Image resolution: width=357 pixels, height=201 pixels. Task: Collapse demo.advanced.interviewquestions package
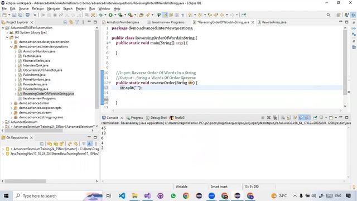pos(11,47)
